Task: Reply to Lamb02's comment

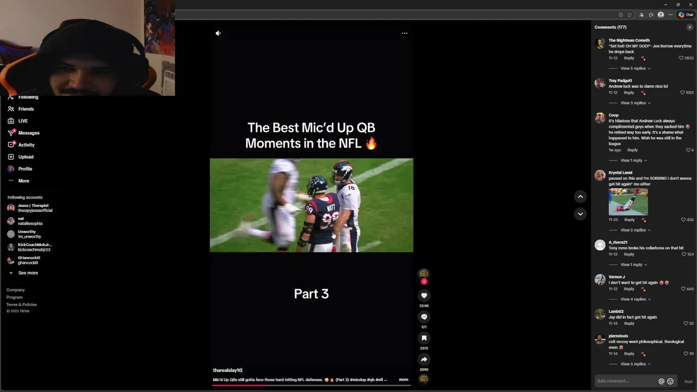Action: tap(629, 323)
